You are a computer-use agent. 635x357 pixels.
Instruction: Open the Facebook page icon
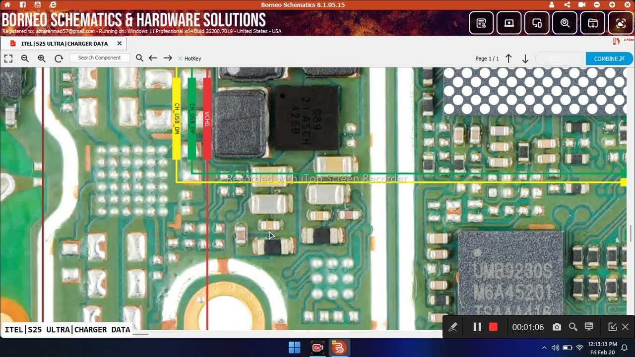23,4
